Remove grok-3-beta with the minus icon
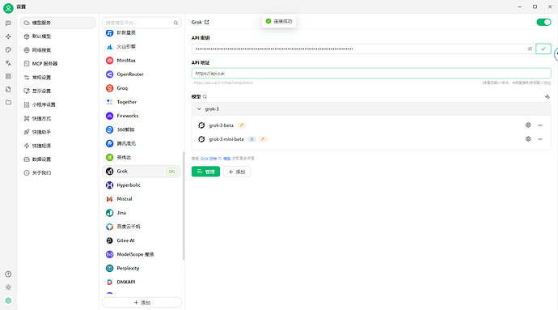 coord(540,125)
